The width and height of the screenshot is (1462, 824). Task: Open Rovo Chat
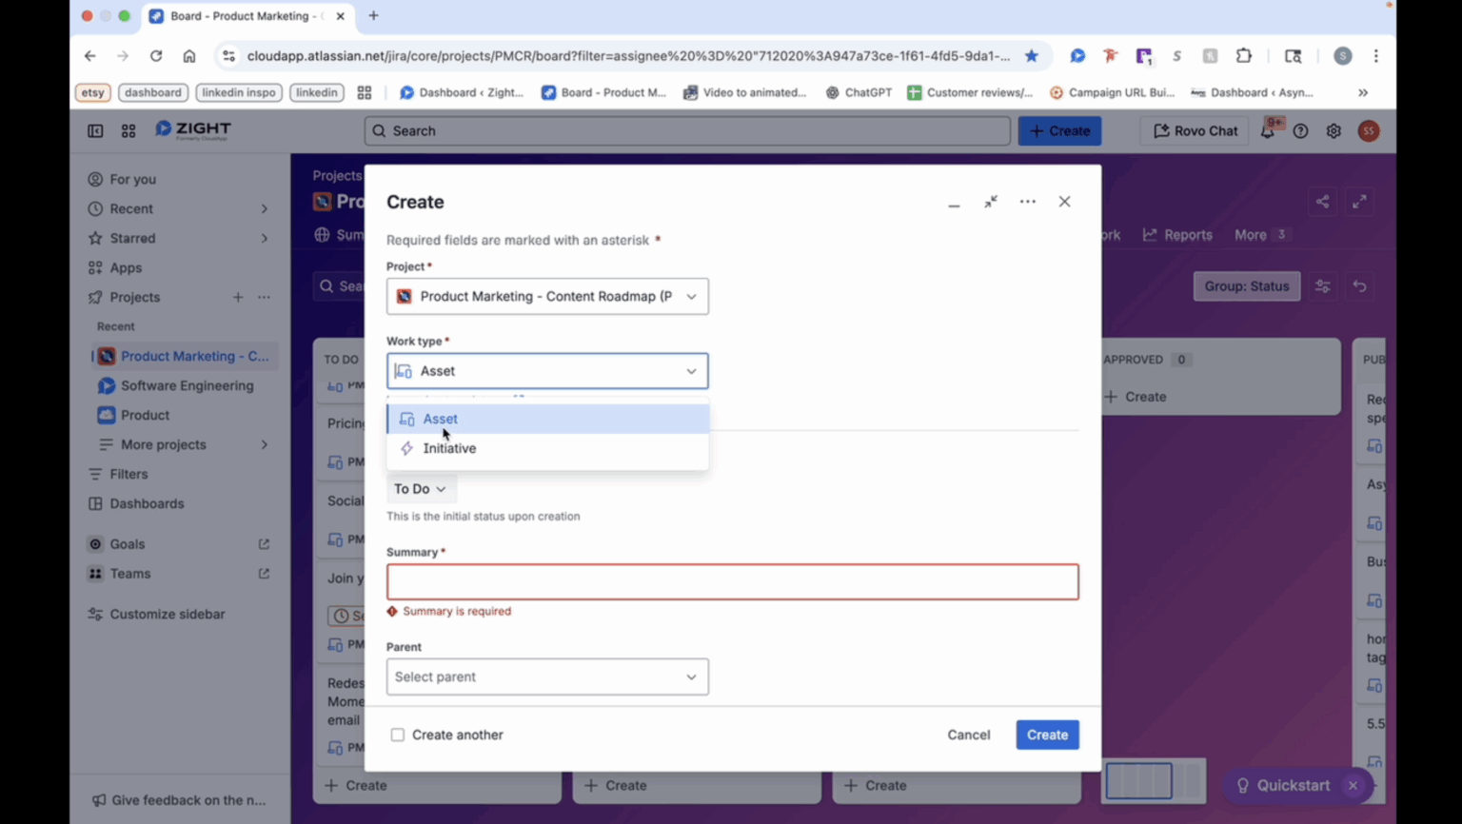point(1194,130)
